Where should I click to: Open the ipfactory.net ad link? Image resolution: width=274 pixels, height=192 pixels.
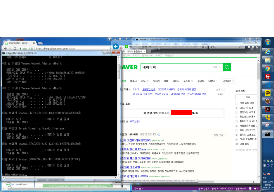(x=158, y=140)
